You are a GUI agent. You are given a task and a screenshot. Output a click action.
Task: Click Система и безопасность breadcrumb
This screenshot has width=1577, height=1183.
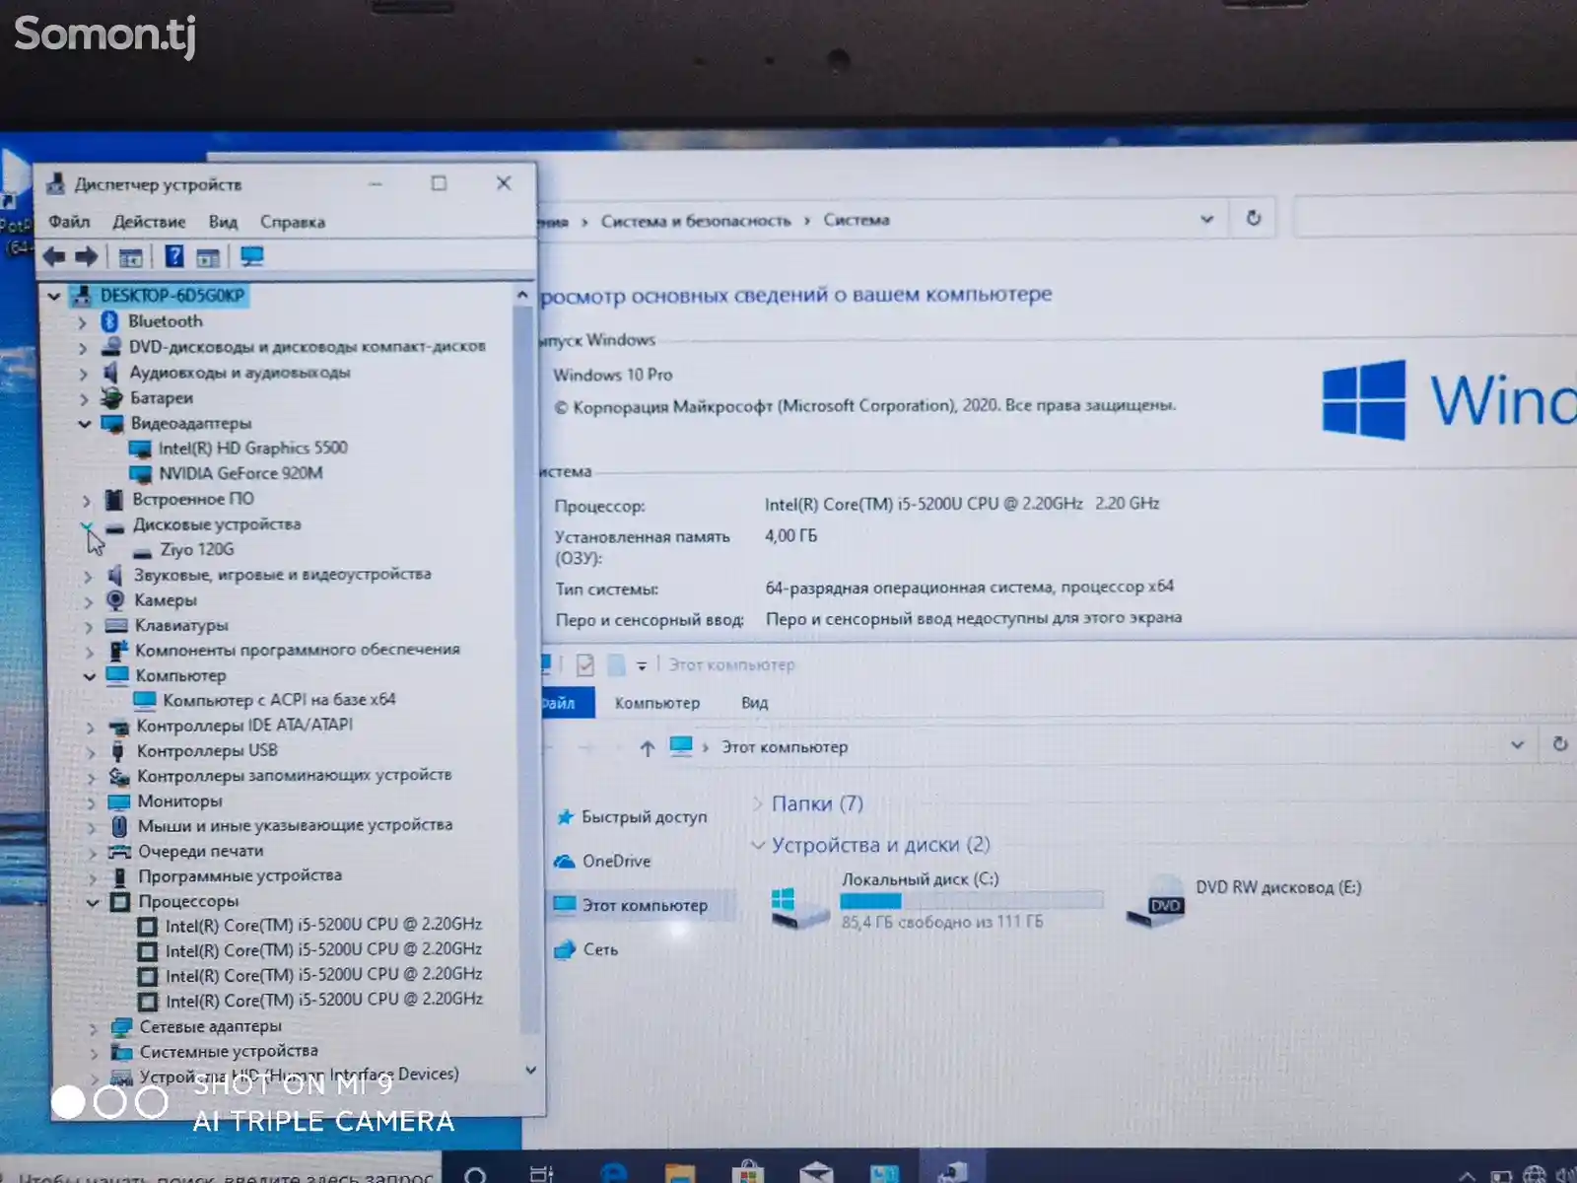coord(696,221)
